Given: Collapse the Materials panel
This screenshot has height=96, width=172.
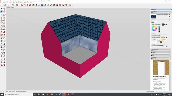Looking at the screenshot, I should (160, 13).
